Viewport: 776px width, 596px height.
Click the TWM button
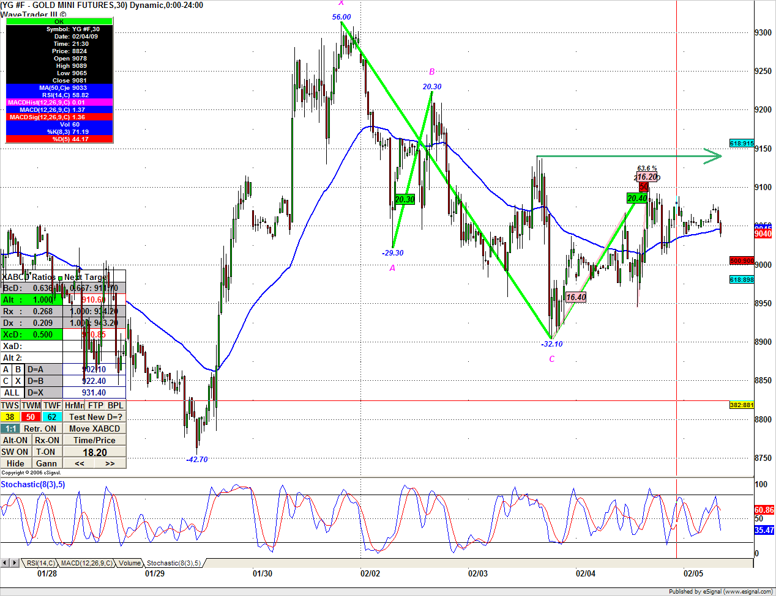(x=31, y=405)
